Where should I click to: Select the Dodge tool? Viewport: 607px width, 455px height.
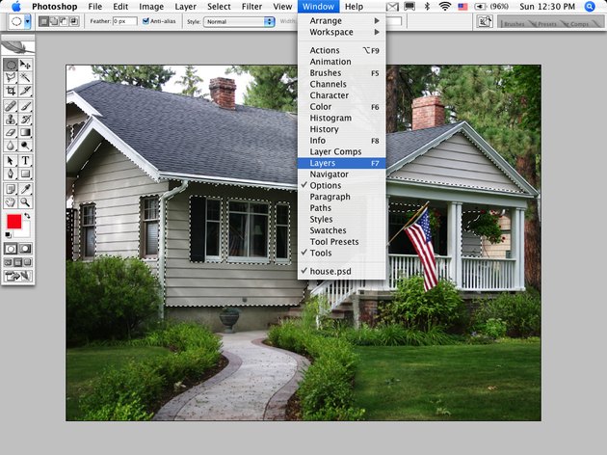point(25,146)
